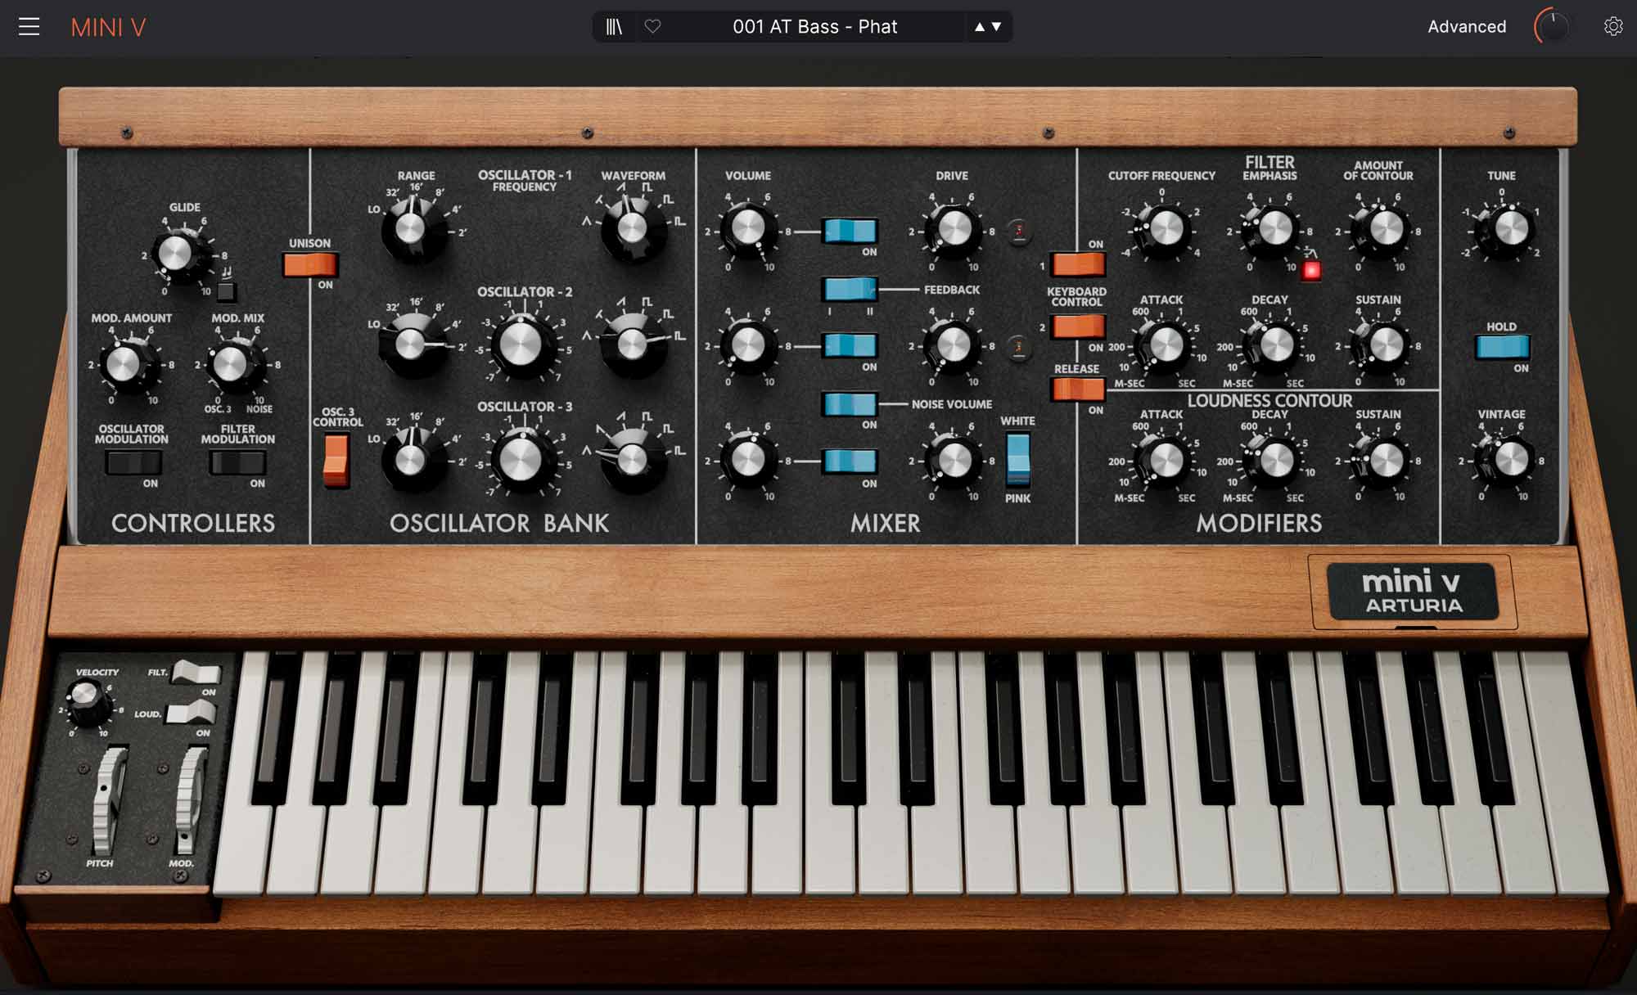Screen dimensions: 1637x995
Task: Open the hamburger main menu
Action: pyautogui.click(x=29, y=27)
